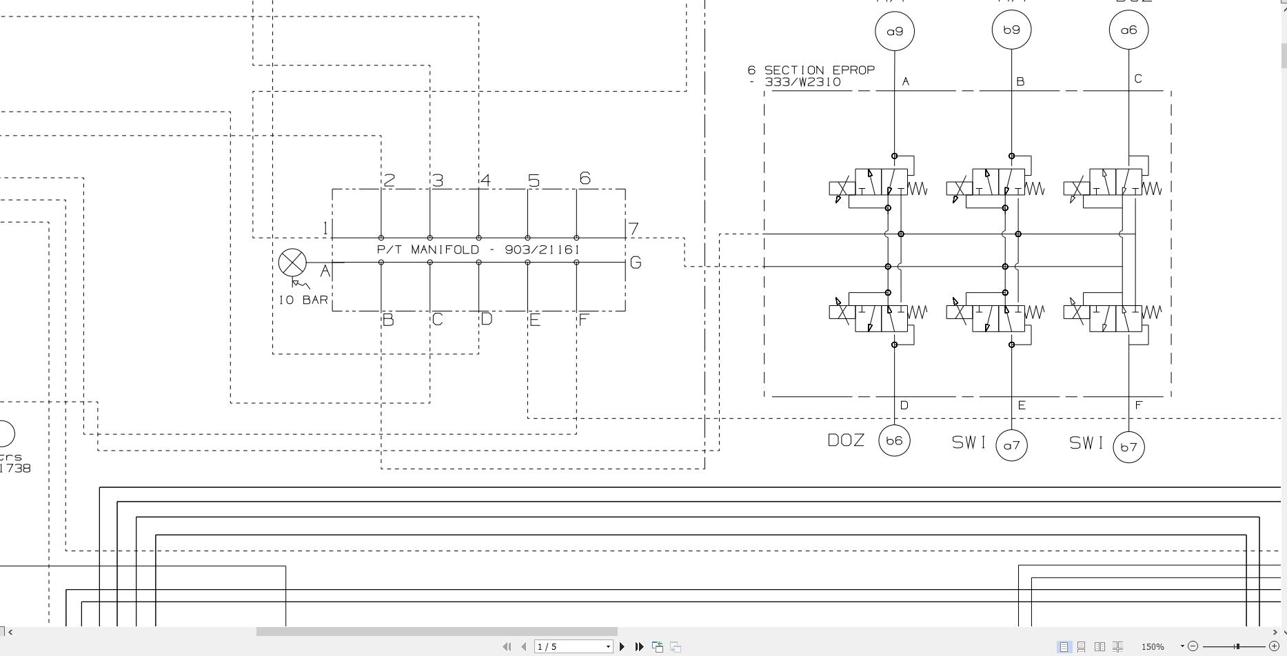Viewport: 1287px width, 656px height.
Task: Click the zoom out minus button
Action: click(1193, 646)
